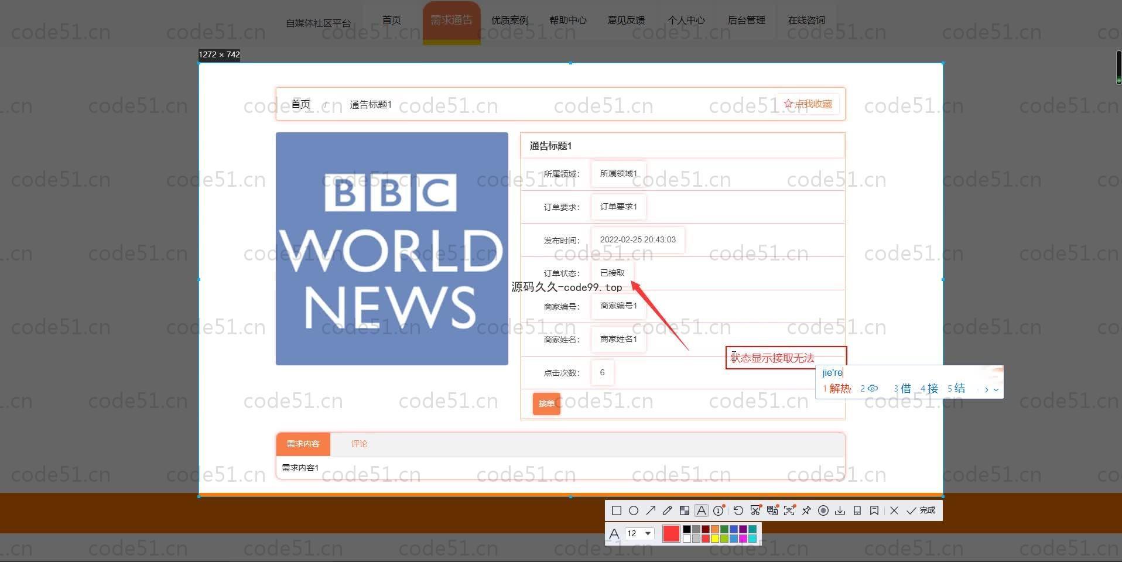This screenshot has width=1122, height=562.
Task: Choose IME candidate 2 cloud suggestion
Action: [869, 389]
